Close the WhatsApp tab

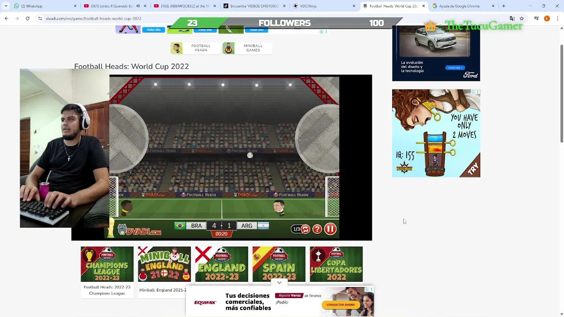pyautogui.click(x=75, y=6)
